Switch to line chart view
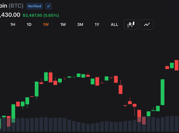The width and height of the screenshot is (179, 133). (x=147, y=25)
